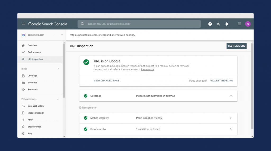Click the Removals eye-slash icon
The image size is (271, 151).
pos(23,90)
